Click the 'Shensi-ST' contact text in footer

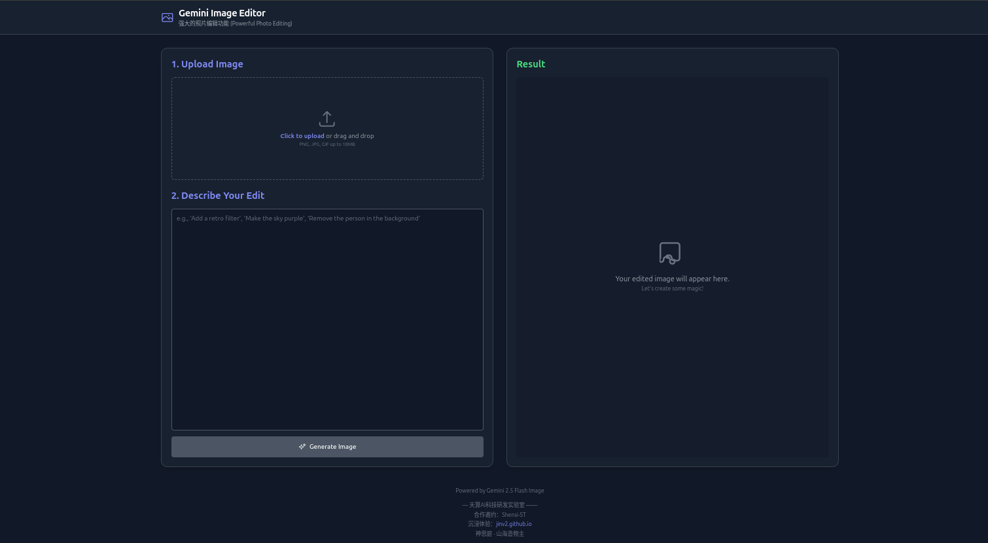pos(514,515)
